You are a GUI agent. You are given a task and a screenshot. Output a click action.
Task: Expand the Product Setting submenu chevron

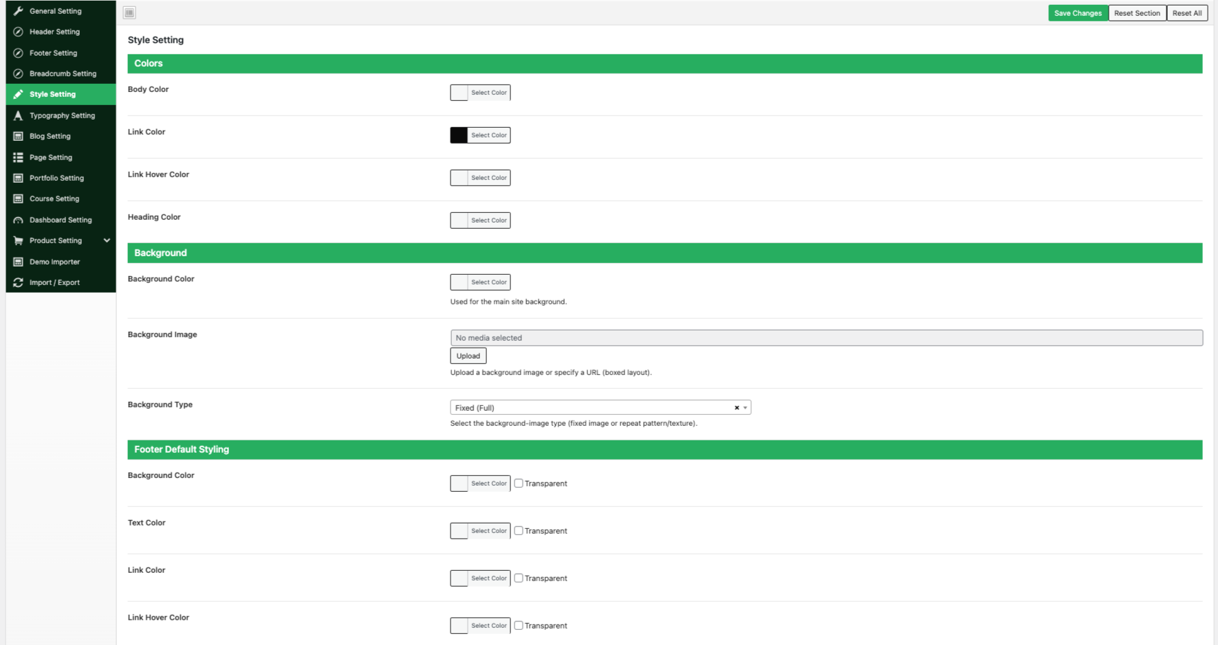point(107,240)
